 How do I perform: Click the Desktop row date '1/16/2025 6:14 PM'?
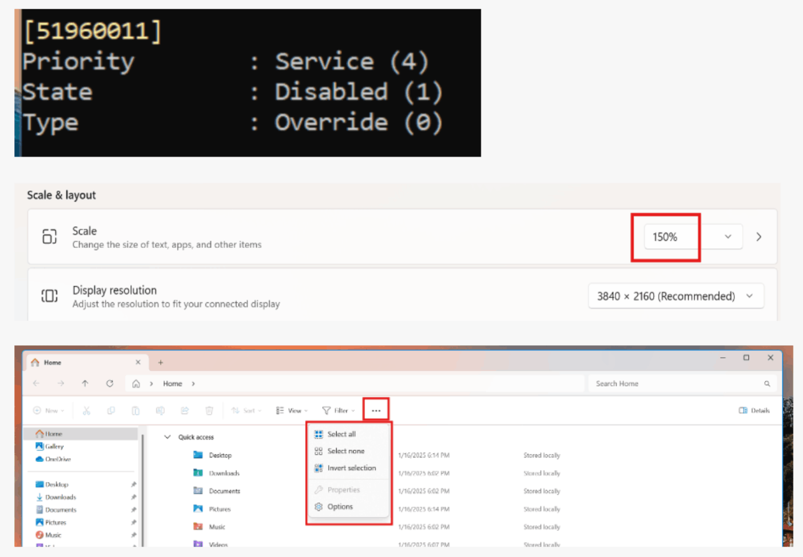pos(424,455)
